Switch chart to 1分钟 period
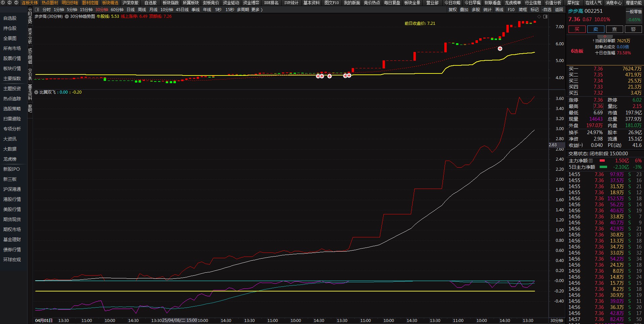Image resolution: width=644 pixels, height=324 pixels. click(59, 10)
